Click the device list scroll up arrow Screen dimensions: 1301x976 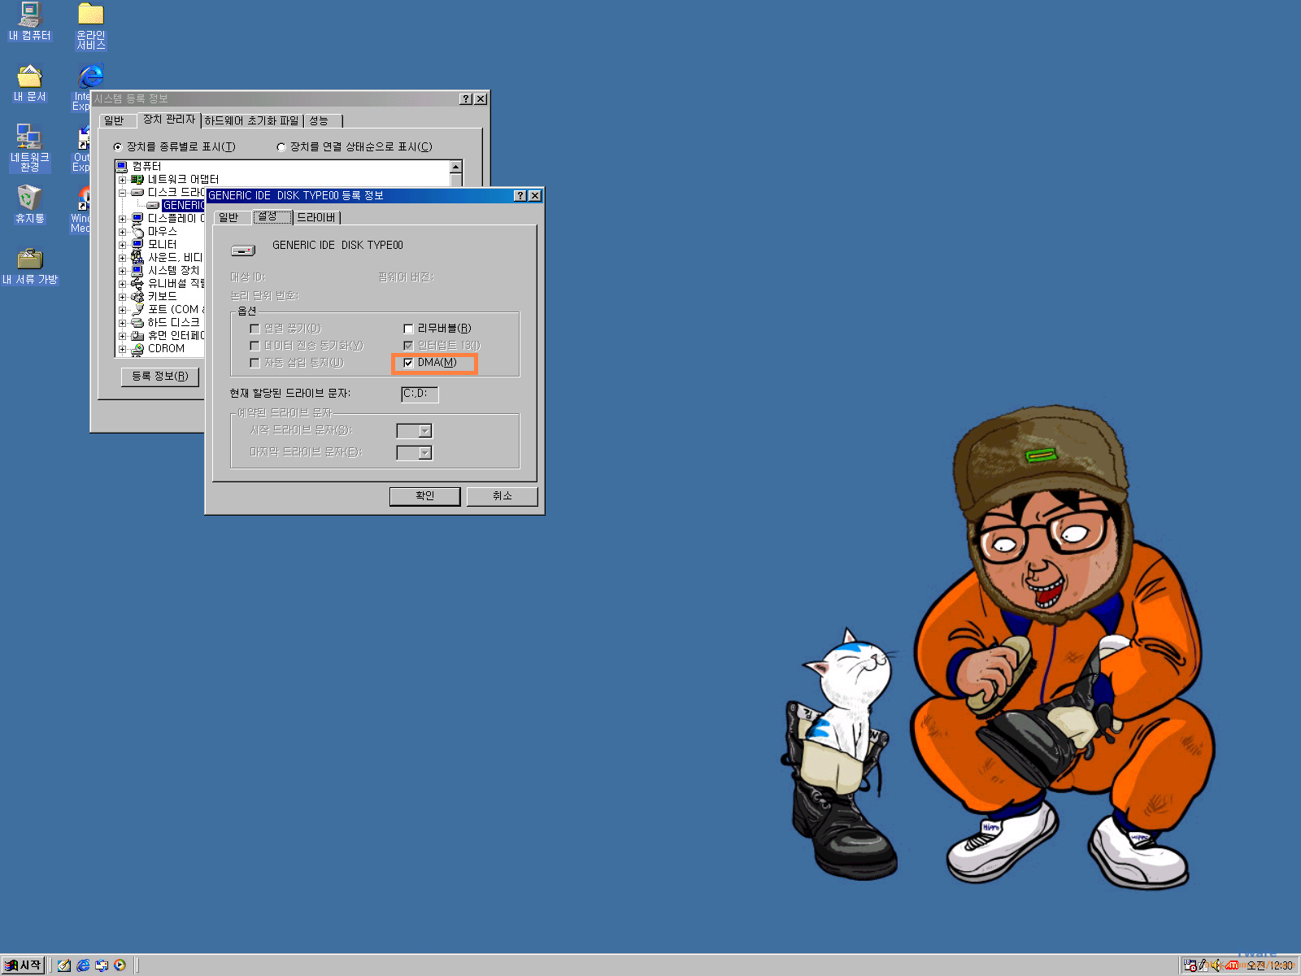point(455,167)
